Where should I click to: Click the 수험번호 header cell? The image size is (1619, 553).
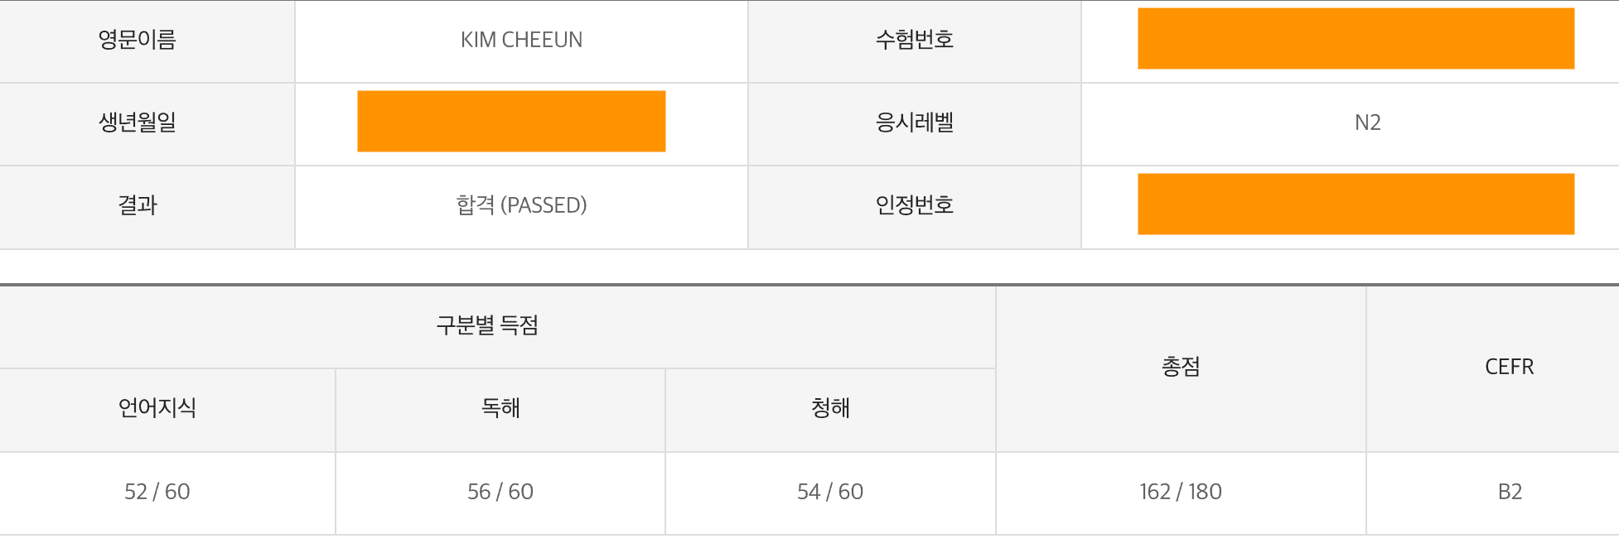[915, 41]
